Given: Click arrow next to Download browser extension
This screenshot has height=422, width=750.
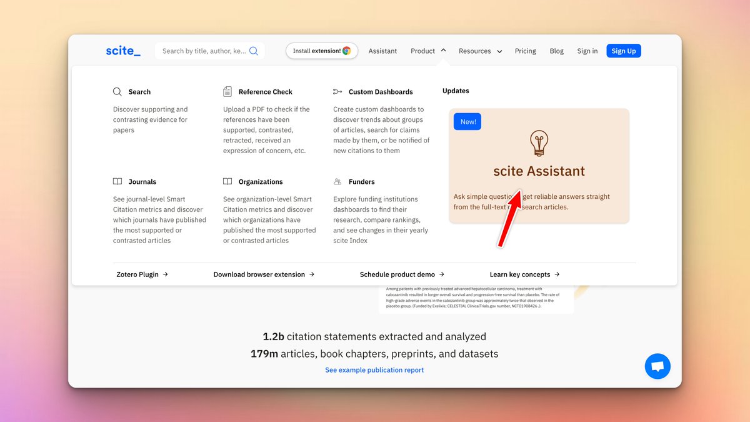Looking at the screenshot, I should coord(312,274).
